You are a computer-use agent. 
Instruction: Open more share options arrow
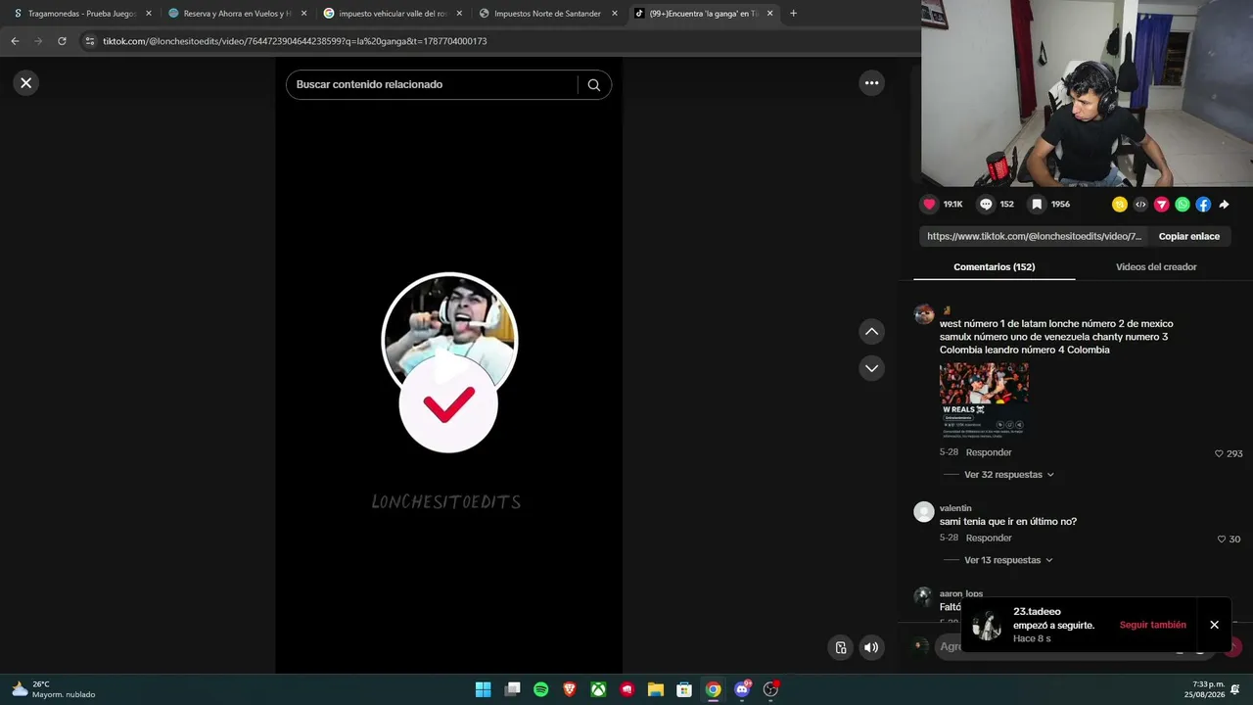[1224, 205]
